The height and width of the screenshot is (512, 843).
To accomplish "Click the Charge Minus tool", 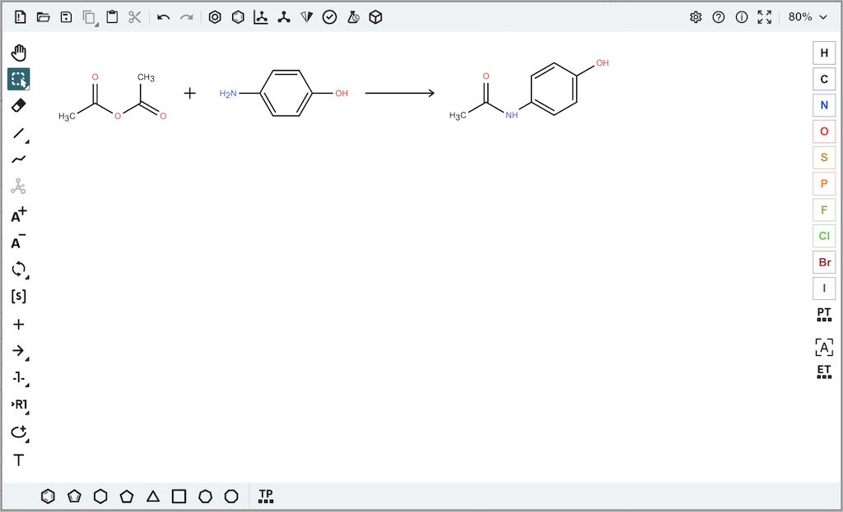I will click(19, 242).
